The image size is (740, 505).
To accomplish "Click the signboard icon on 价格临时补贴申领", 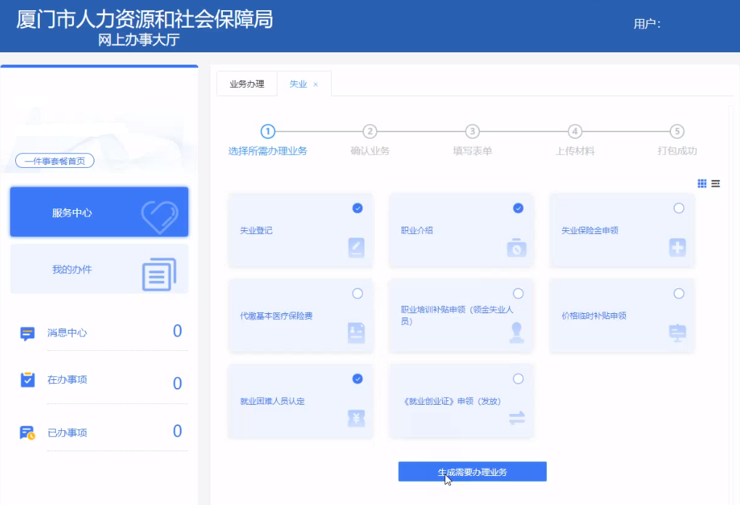I will tap(677, 332).
